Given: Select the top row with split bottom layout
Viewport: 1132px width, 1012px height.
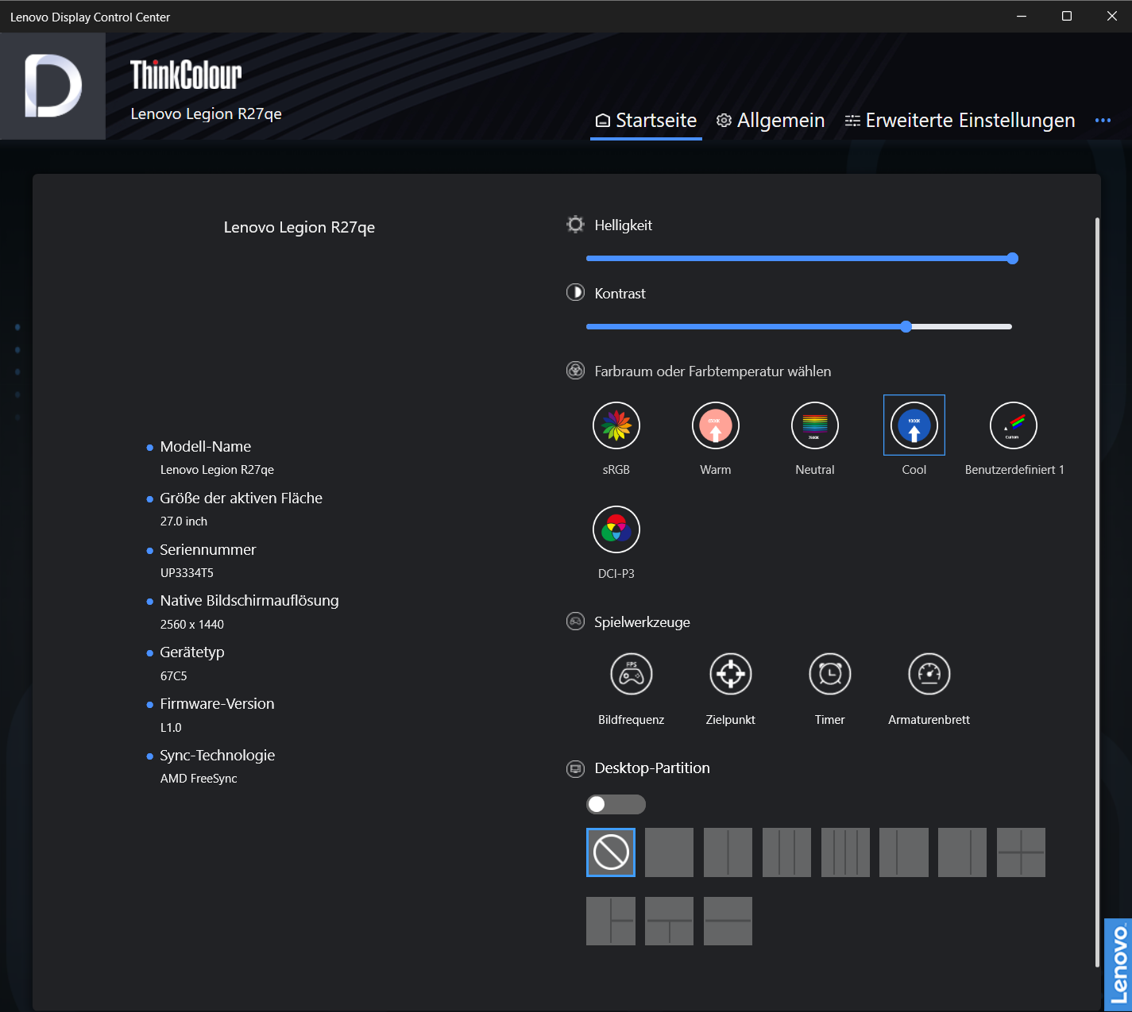Looking at the screenshot, I should [669, 921].
